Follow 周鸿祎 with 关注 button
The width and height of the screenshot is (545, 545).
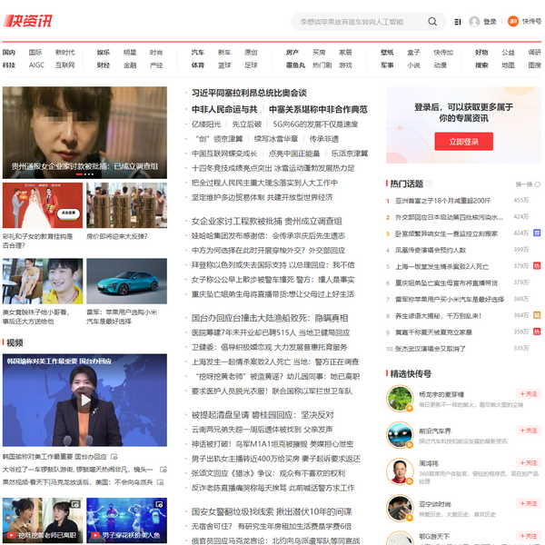(x=528, y=465)
